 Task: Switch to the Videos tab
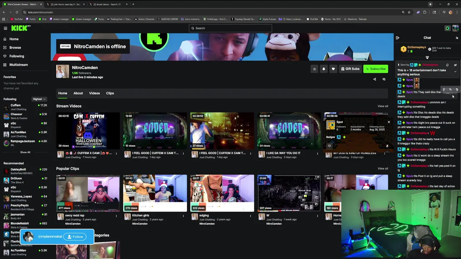[x=94, y=93]
